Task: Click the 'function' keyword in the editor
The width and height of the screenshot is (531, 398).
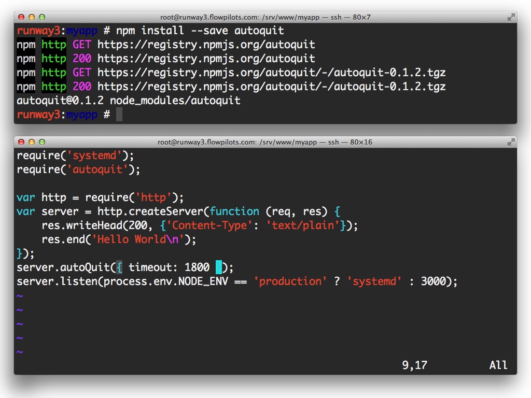Action: click(x=234, y=211)
